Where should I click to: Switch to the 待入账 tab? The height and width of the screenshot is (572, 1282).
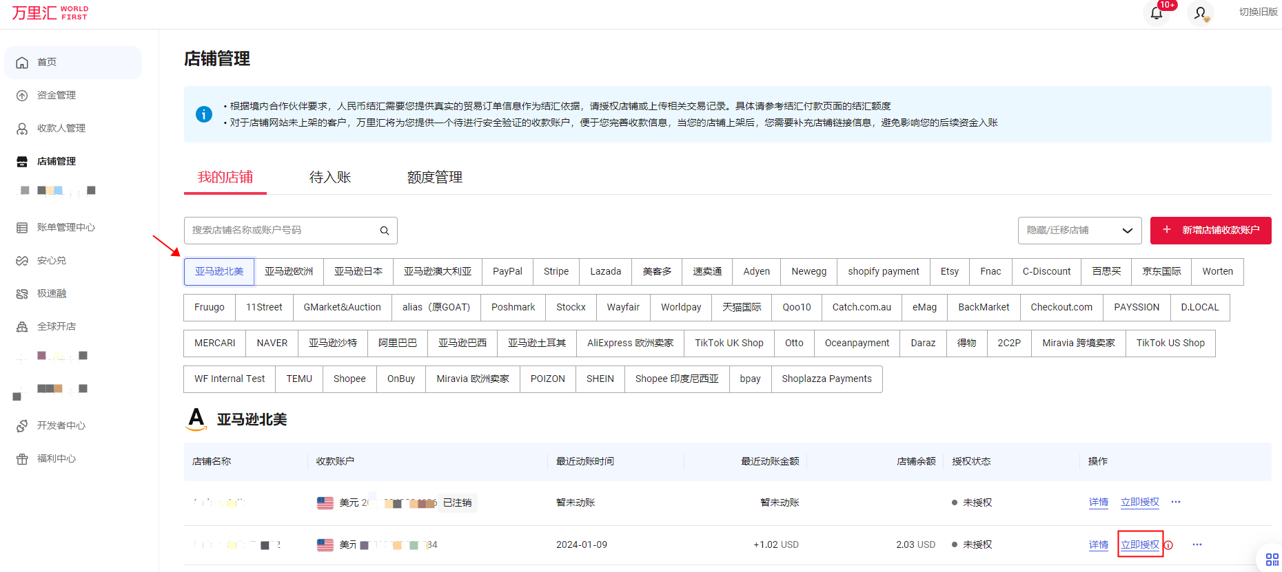pyautogui.click(x=330, y=178)
